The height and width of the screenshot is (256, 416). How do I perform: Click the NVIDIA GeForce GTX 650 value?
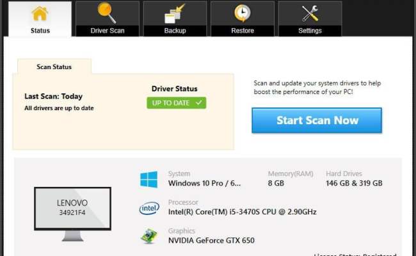pos(211,241)
